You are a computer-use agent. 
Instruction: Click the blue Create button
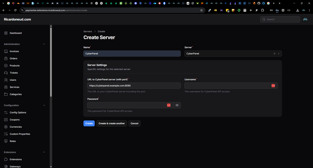pos(89,123)
